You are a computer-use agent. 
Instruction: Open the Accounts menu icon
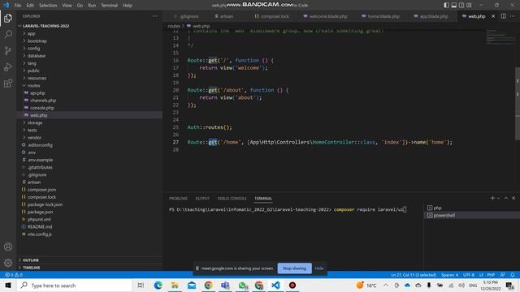[x=8, y=247]
